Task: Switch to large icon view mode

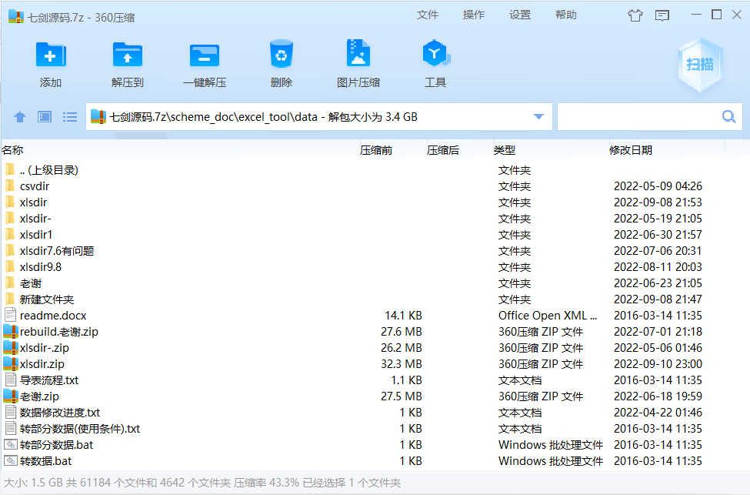Action: (x=45, y=117)
